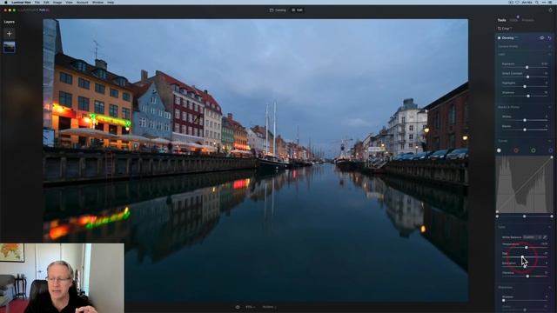Screen dimensions: 557x313
Task: Collapse the Develop tool panel
Action: (x=508, y=37)
